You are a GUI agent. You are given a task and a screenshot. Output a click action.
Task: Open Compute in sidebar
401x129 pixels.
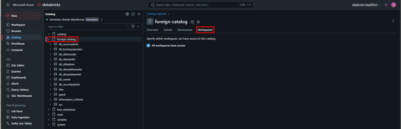point(23,50)
